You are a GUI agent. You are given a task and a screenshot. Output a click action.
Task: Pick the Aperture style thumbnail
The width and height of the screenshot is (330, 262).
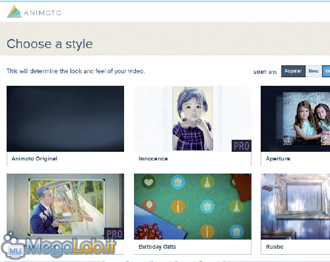[295, 119]
